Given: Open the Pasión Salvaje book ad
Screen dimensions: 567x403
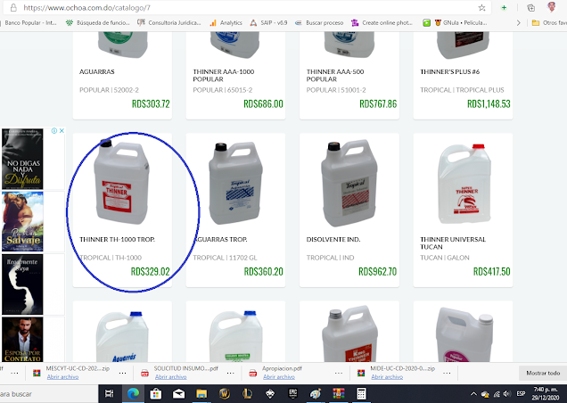Looking at the screenshot, I should coord(22,221).
